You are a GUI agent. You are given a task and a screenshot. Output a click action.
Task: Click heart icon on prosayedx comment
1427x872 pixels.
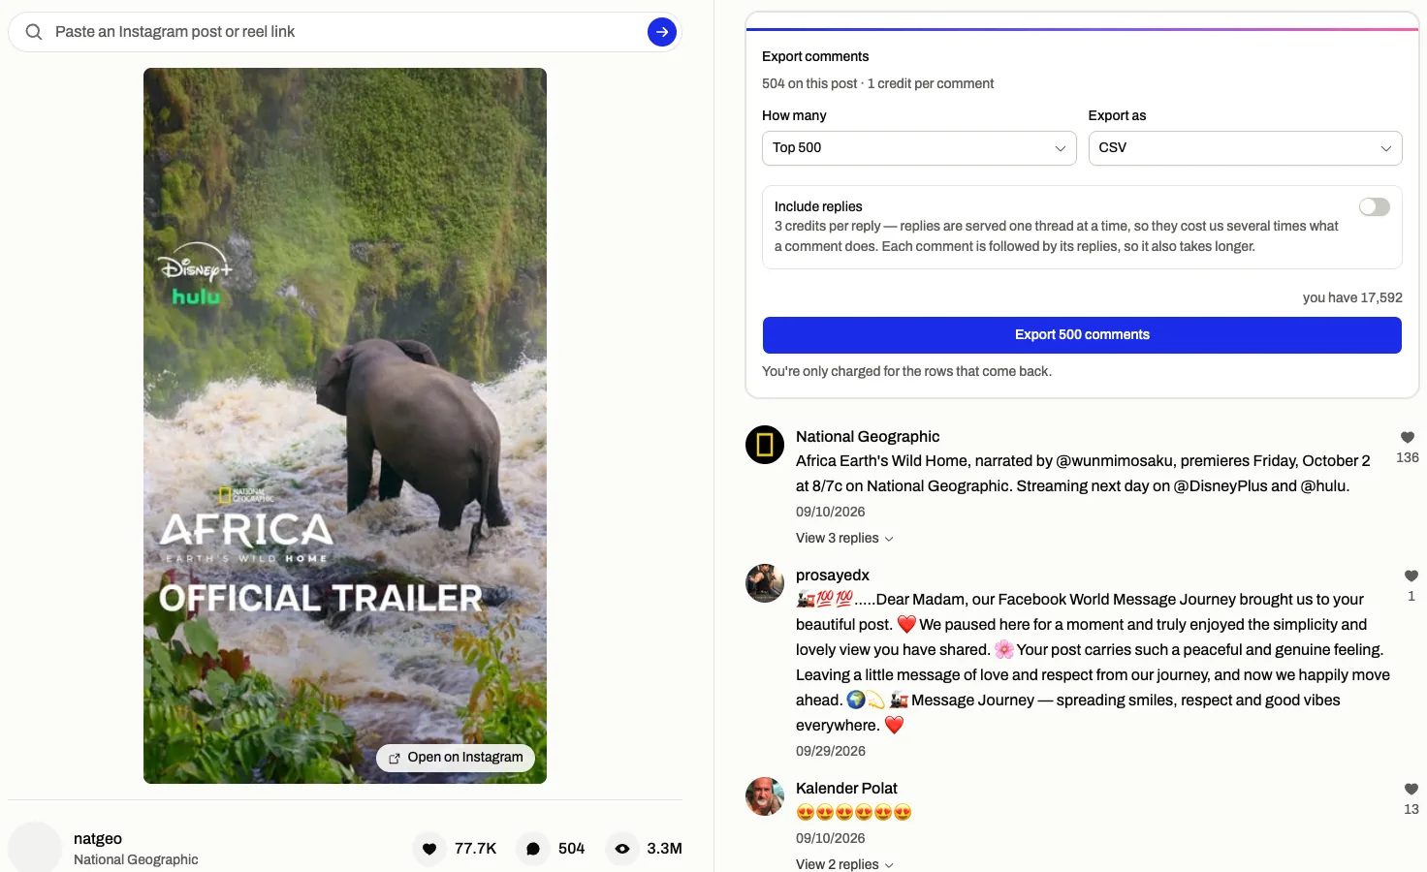1411,576
